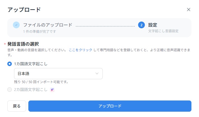Expand the language list using the chevron arrow
The width and height of the screenshot is (199, 117).
(97, 74)
